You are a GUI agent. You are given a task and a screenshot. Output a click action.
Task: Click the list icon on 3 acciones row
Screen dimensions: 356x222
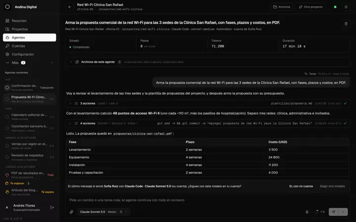click(x=76, y=103)
